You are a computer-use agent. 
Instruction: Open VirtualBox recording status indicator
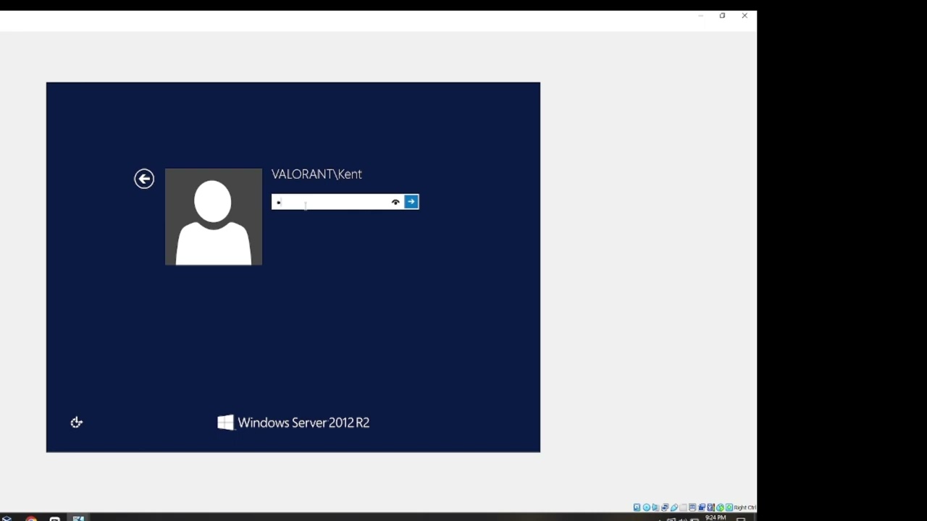pos(702,507)
